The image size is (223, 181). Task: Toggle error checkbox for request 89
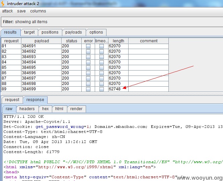[88, 89]
